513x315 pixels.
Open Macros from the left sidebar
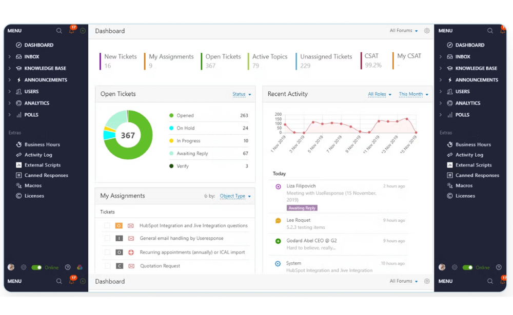pos(33,185)
